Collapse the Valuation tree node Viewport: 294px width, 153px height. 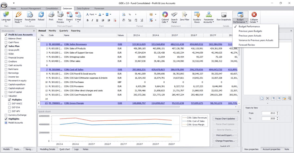click(x=3, y=96)
